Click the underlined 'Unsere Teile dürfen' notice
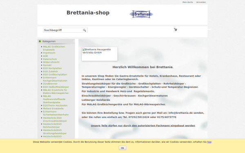The height and width of the screenshot is (153, 245). tap(143, 126)
